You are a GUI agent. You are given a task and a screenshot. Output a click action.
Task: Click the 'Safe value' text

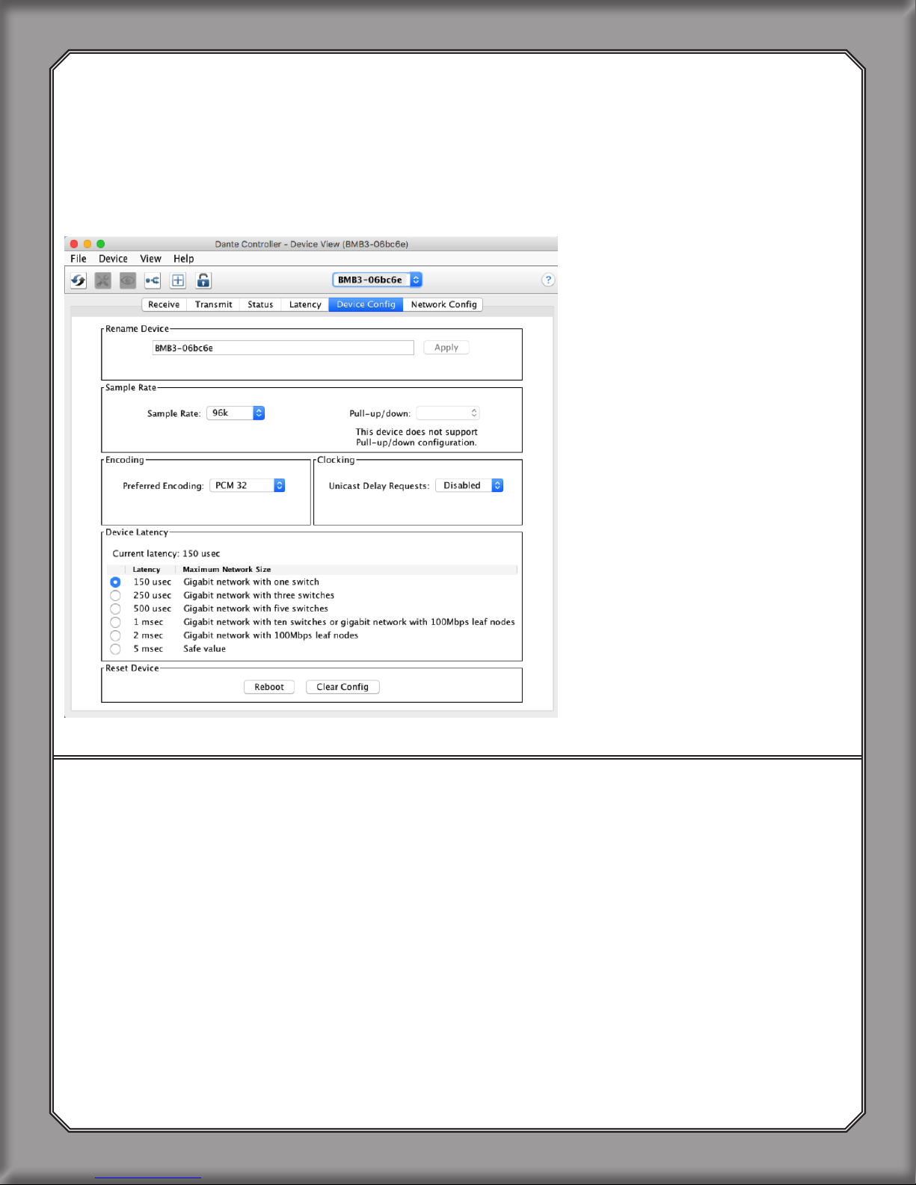[204, 649]
